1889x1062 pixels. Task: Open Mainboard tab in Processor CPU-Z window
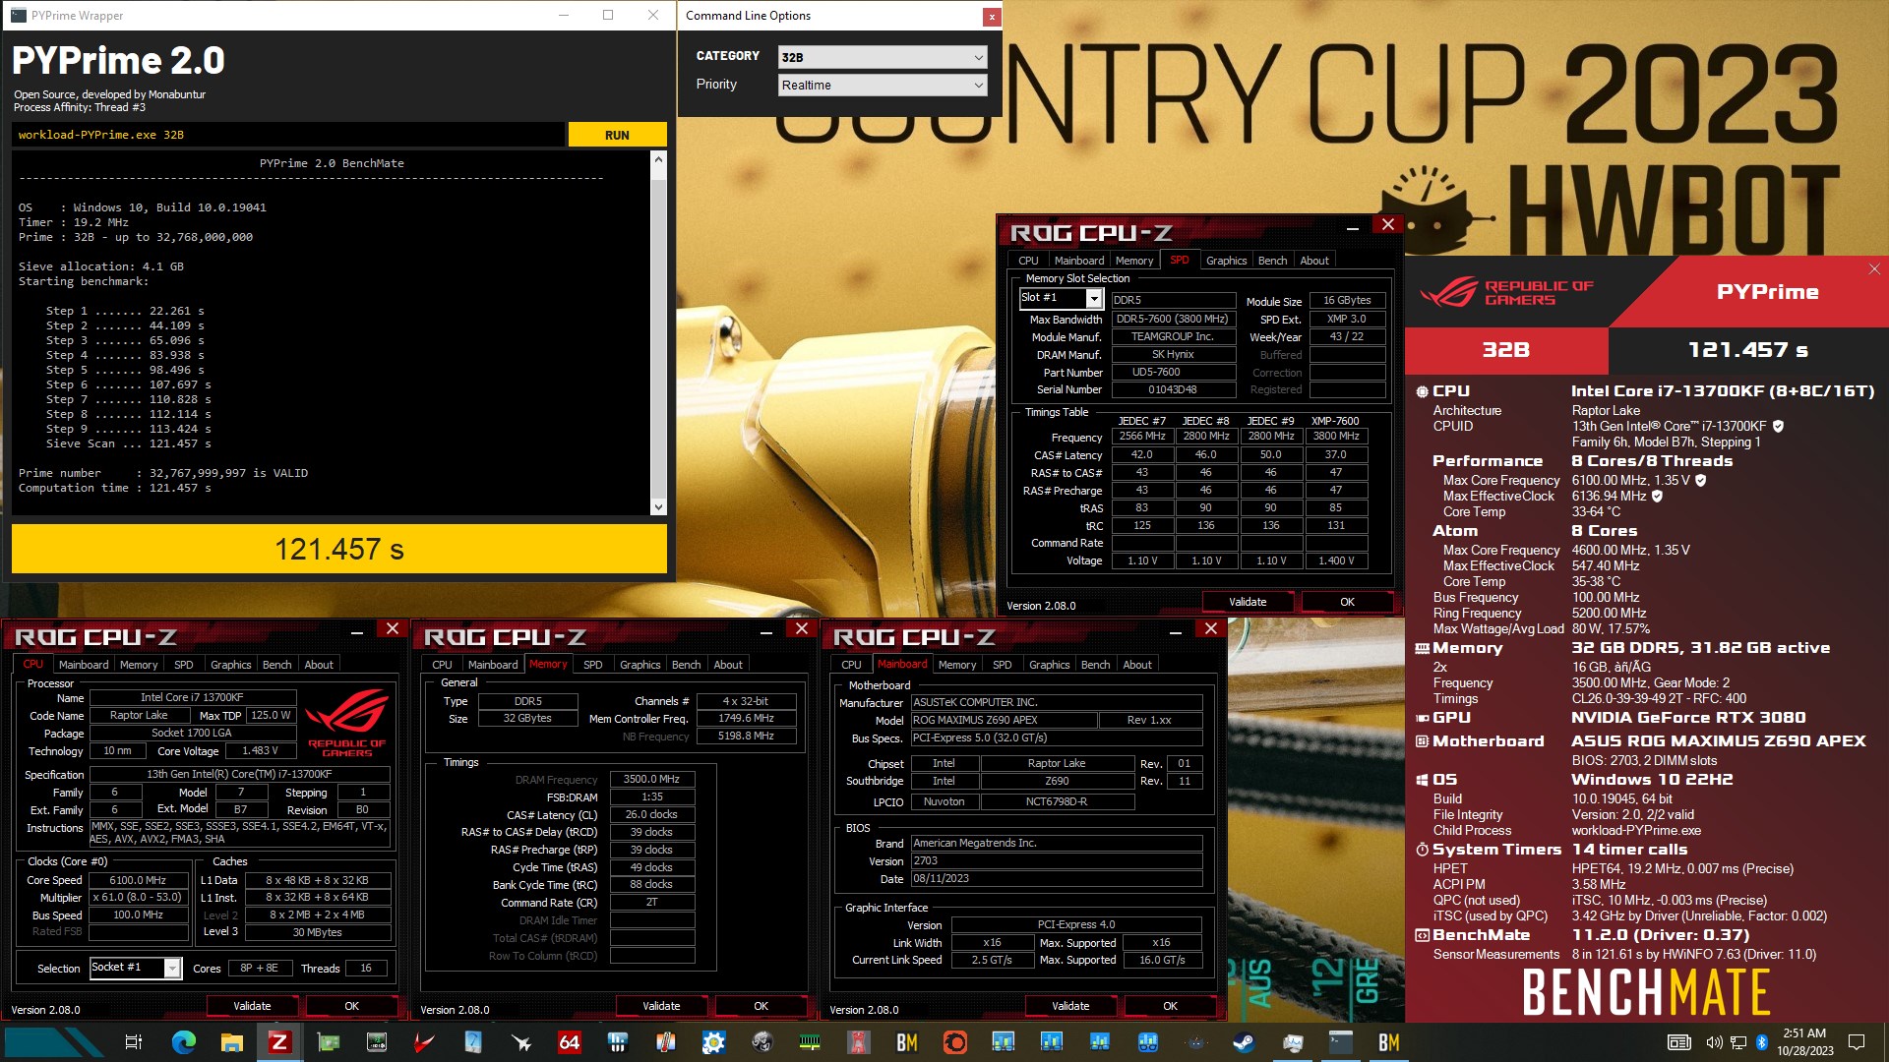84,665
